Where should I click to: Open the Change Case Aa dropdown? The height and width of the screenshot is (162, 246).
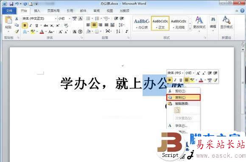51,32
